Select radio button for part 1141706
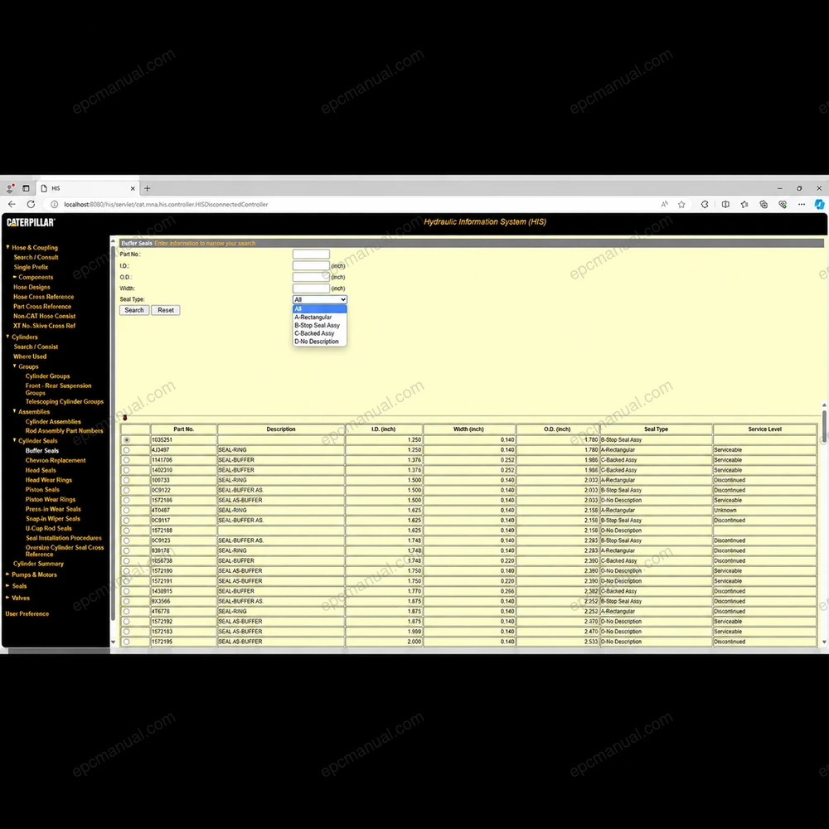This screenshot has height=829, width=829. (126, 460)
